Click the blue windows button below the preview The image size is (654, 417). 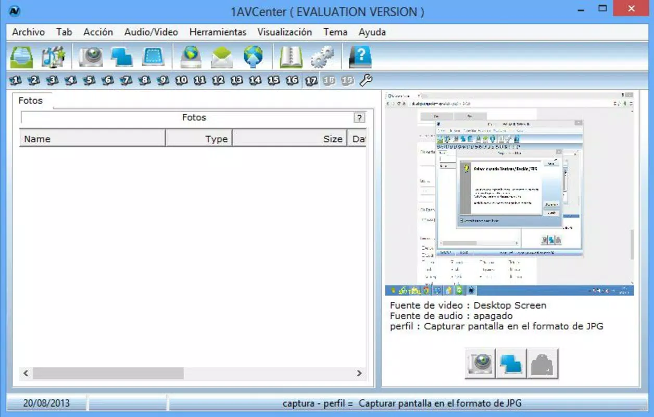(x=511, y=363)
